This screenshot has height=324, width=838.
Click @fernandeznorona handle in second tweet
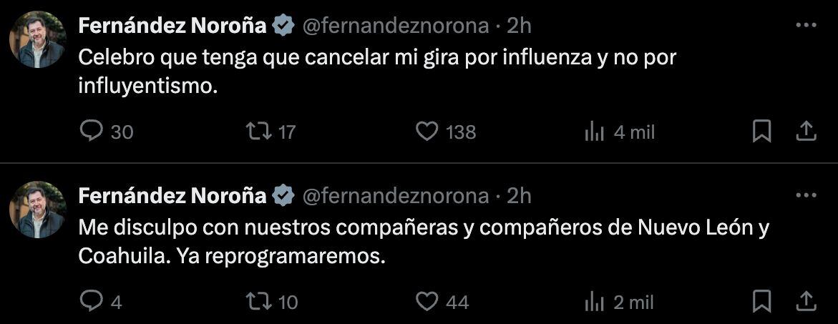tap(396, 196)
